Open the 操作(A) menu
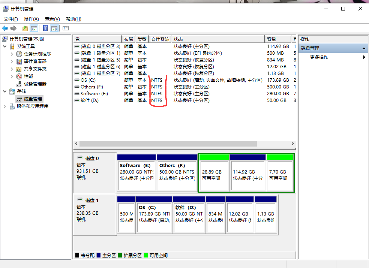Viewport: 369px width, 268px height. tap(31, 19)
